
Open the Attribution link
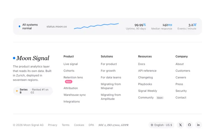tap(70, 88)
